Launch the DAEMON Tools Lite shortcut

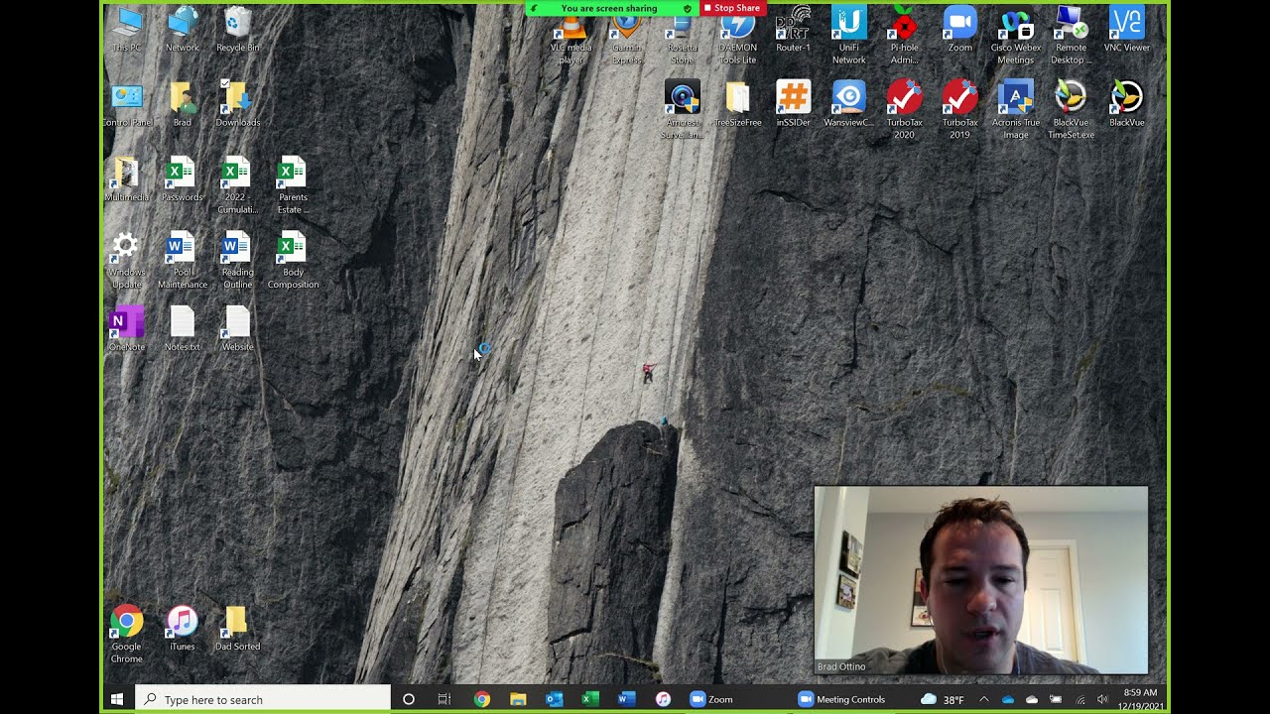[x=737, y=36]
